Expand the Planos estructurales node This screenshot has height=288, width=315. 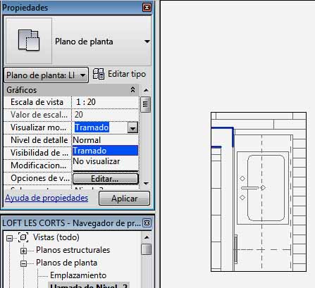coord(23,251)
